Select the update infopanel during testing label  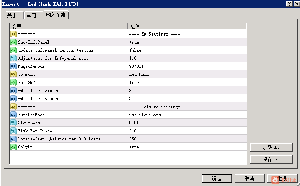56,50
